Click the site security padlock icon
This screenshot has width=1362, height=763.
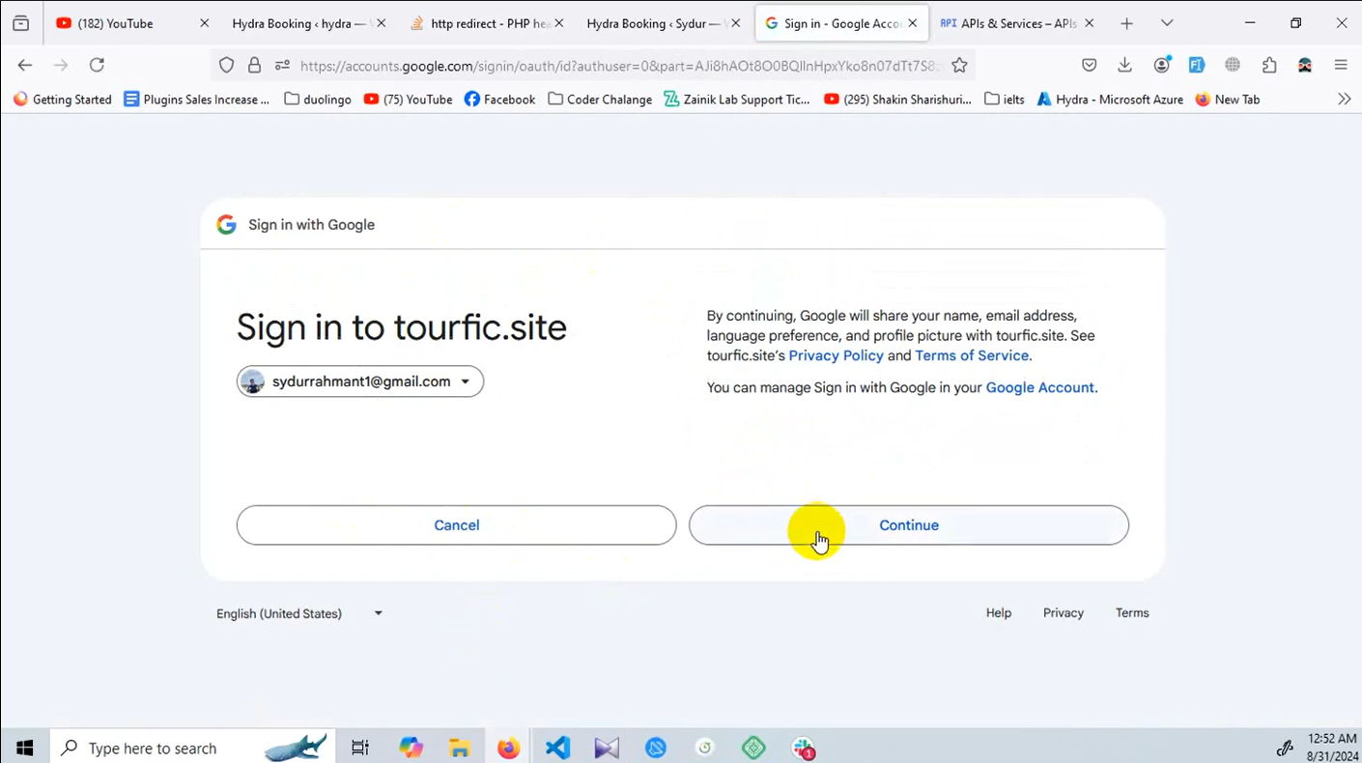[254, 65]
